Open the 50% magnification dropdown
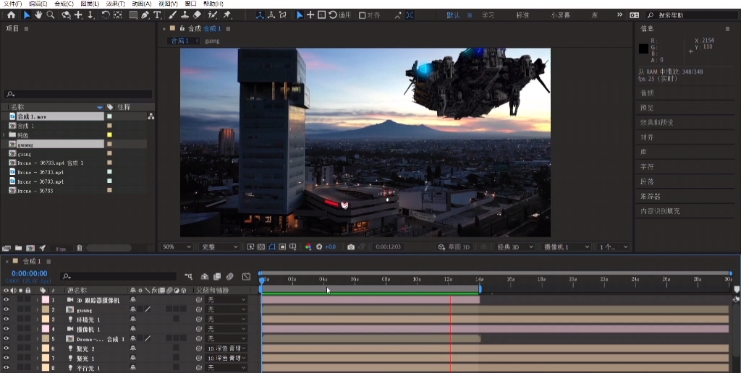This screenshot has width=741, height=373. 176,246
